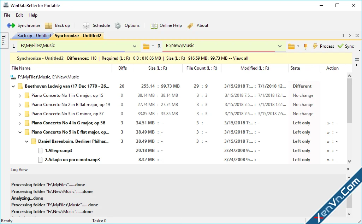Move the tab strip to the left with the arrow
362x224 pixels.
pyautogui.click(x=343, y=36)
